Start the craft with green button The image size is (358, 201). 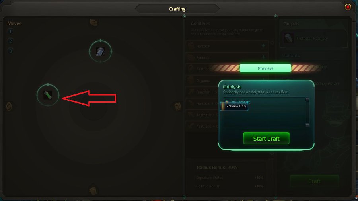coord(266,139)
